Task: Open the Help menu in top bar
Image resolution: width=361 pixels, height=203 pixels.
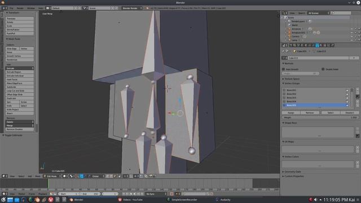Action: tap(41, 8)
